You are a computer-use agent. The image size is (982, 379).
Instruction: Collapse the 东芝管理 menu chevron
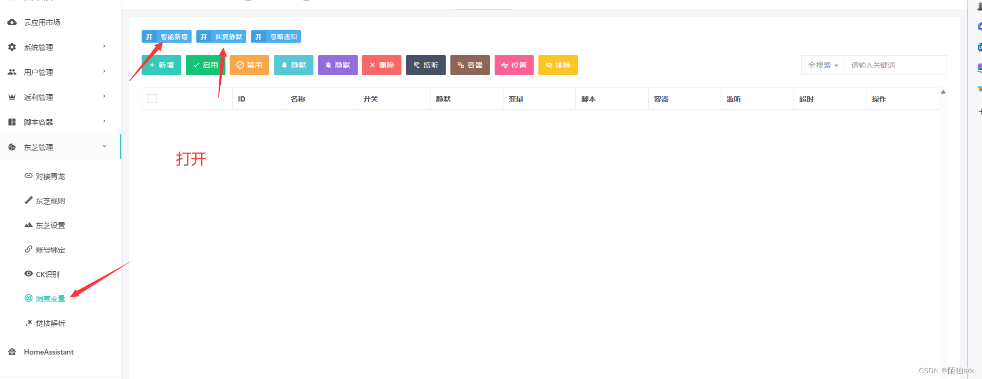point(104,146)
